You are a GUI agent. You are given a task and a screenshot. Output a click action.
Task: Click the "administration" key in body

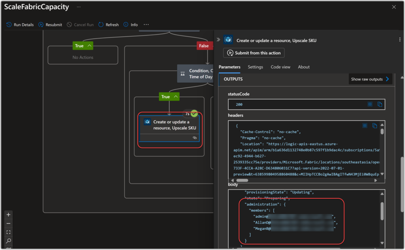[263, 204]
